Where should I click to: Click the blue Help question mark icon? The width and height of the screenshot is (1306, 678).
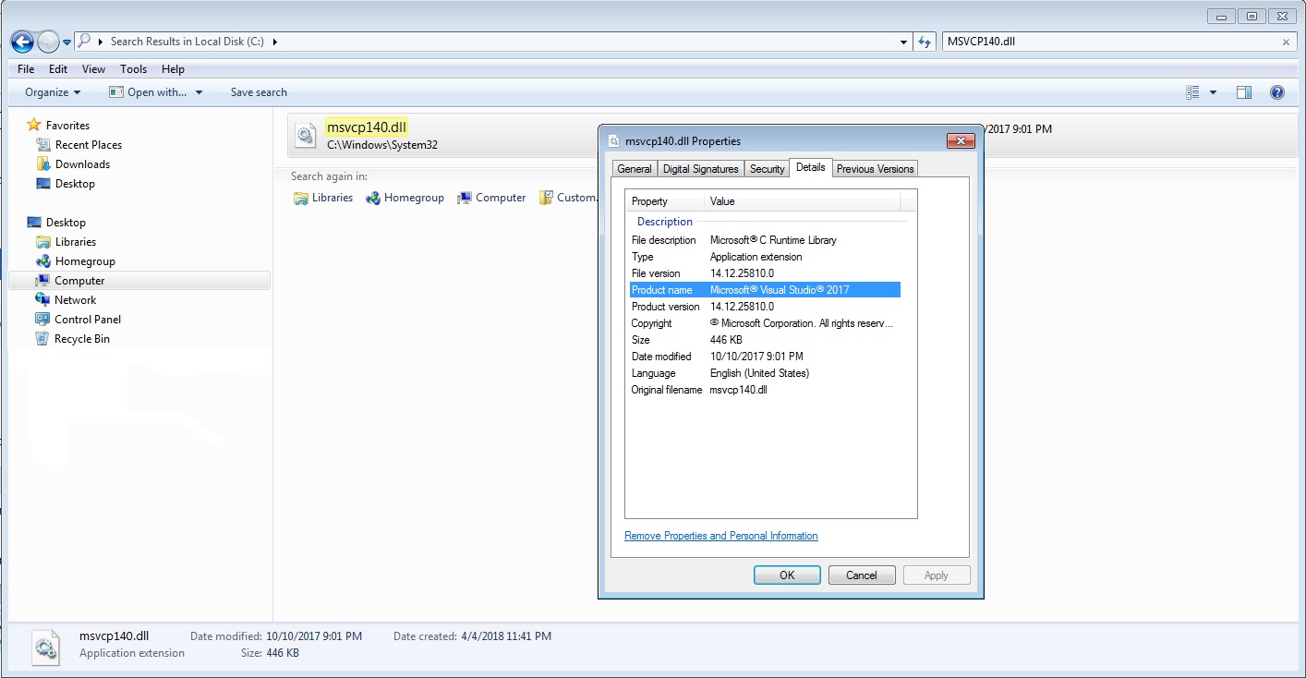pos(1277,92)
